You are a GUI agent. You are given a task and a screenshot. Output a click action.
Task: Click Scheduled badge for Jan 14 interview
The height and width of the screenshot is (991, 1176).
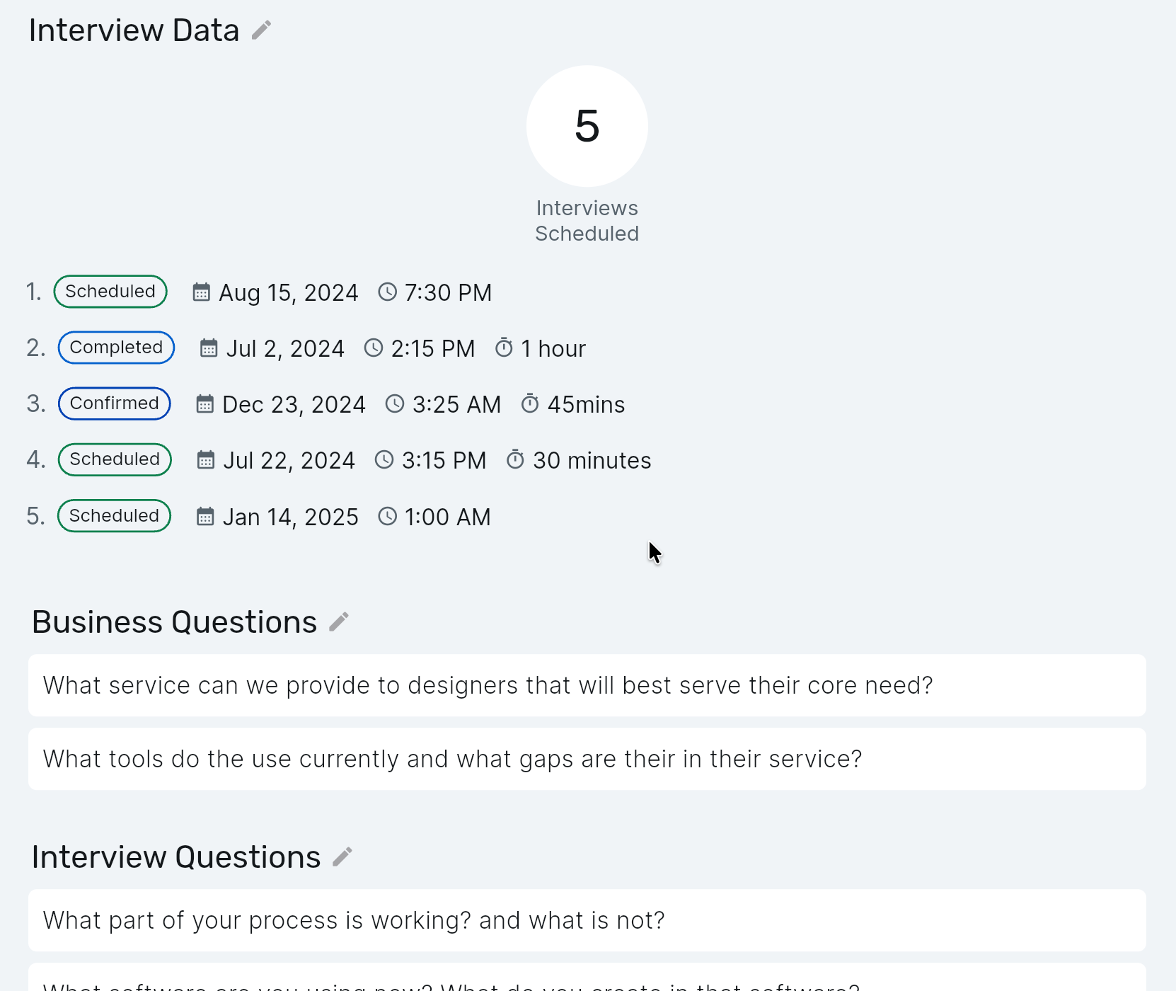tap(114, 516)
